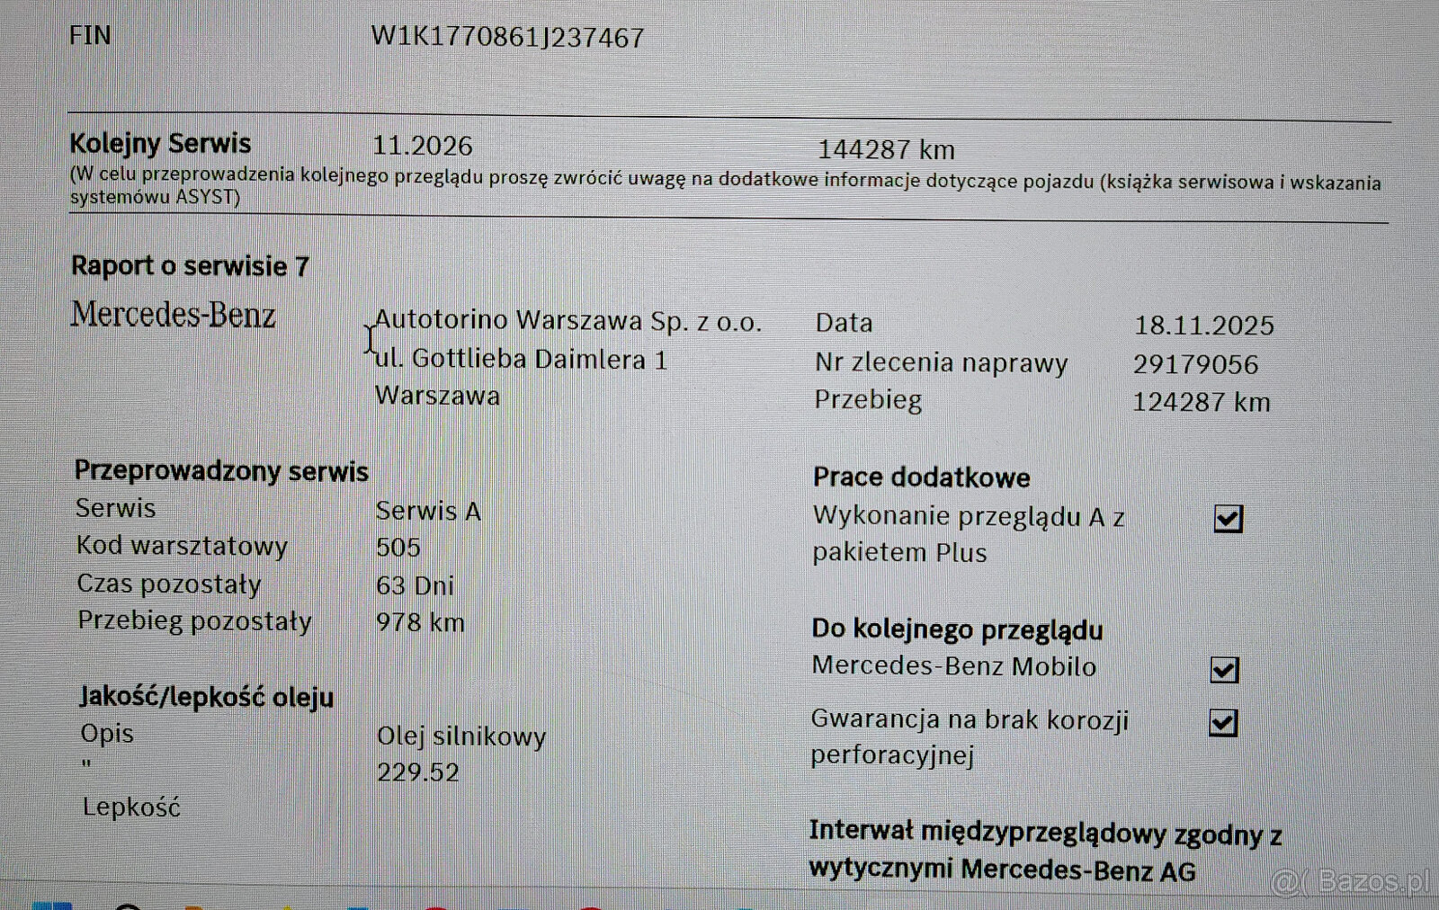The image size is (1439, 910).
Task: Click the taskbar search icon
Action: coord(128,906)
